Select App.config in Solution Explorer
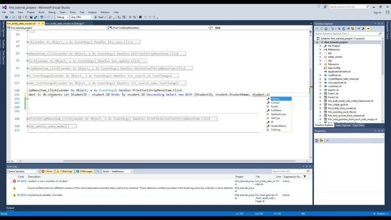This screenshot has width=391, height=220. coord(334,68)
